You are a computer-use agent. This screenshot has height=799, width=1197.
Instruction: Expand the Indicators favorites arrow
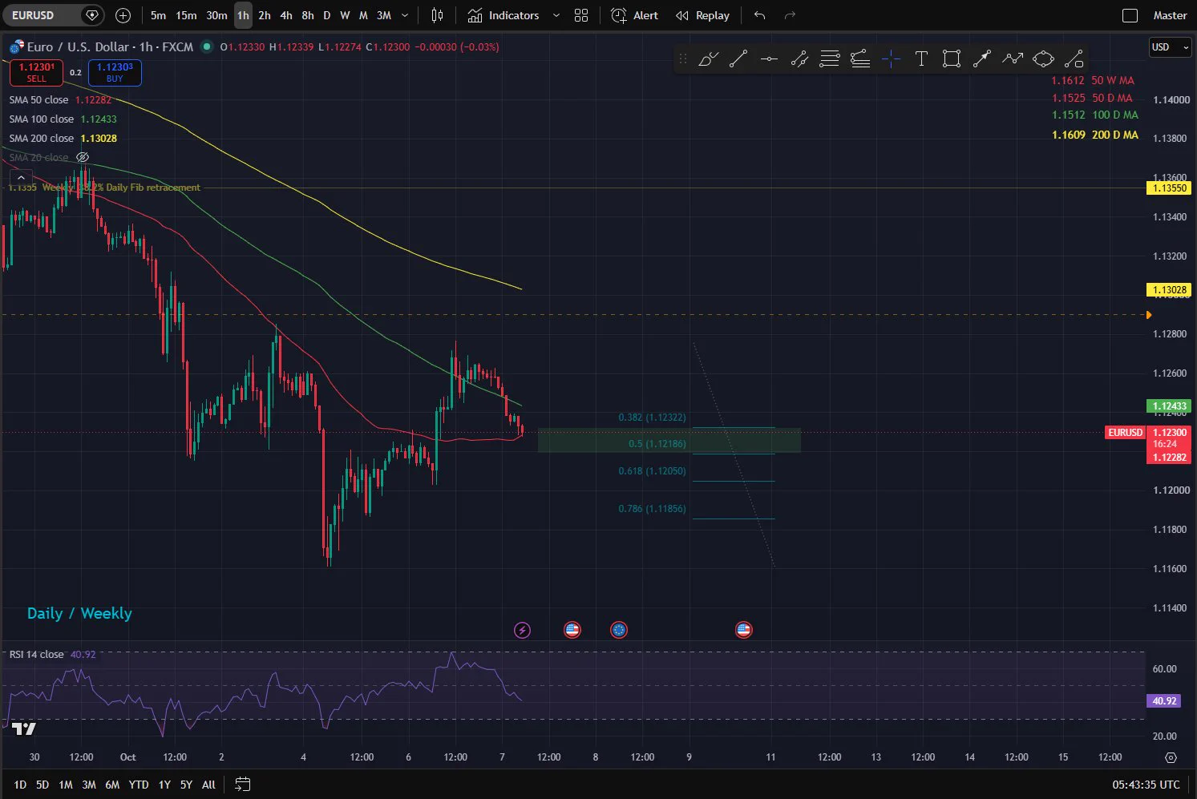556,15
